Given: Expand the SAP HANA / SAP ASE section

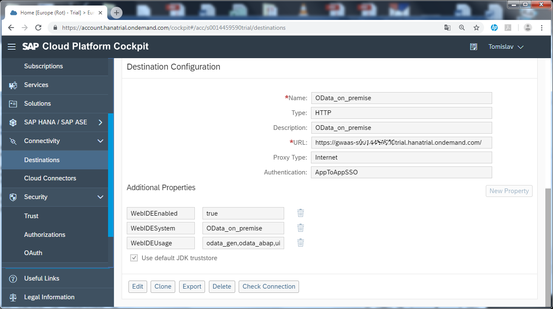Looking at the screenshot, I should (x=100, y=122).
